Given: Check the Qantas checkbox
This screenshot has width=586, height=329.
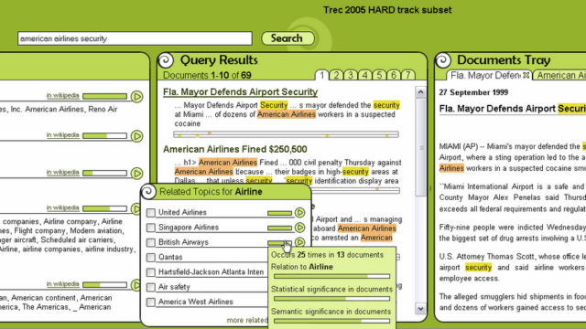Looking at the screenshot, I should click(150, 258).
